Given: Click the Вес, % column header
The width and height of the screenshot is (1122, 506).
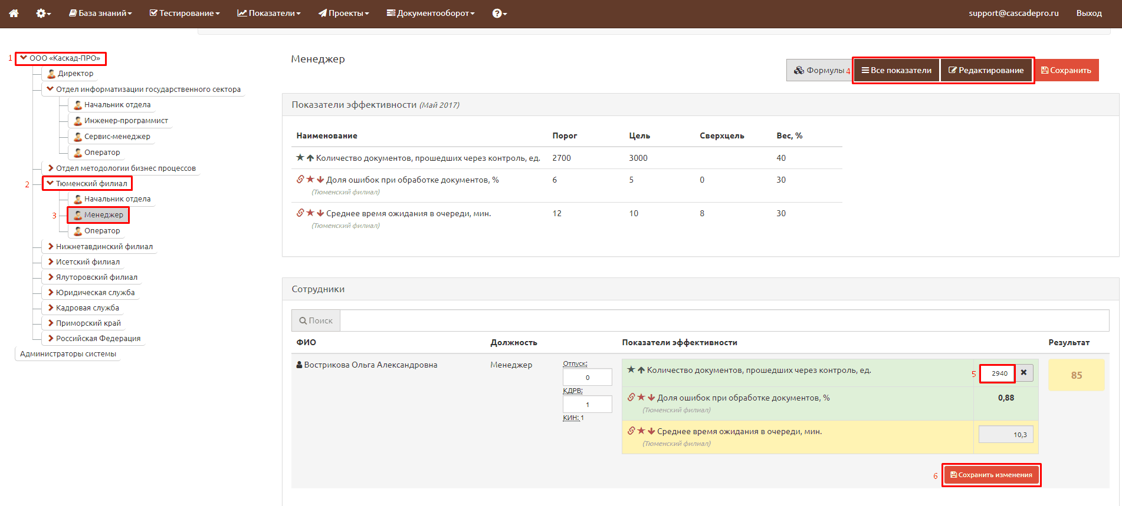Looking at the screenshot, I should coord(789,135).
